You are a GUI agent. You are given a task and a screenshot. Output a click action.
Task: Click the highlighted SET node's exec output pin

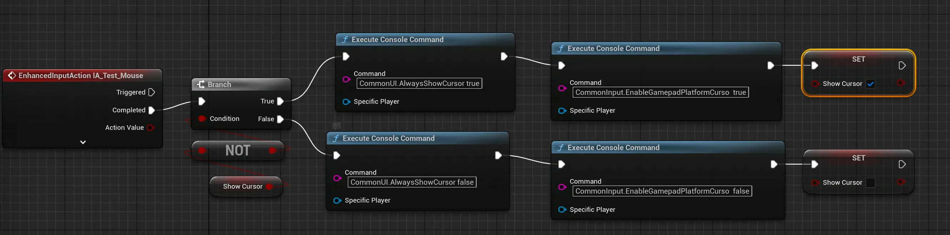pos(902,66)
